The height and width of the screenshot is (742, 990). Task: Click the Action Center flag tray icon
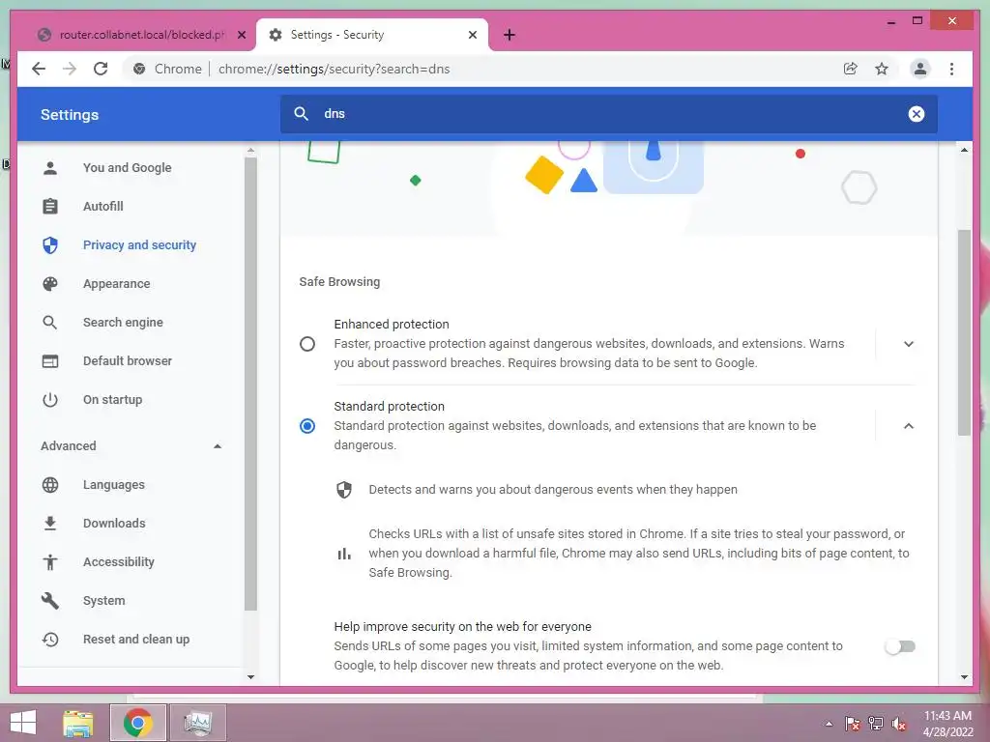click(x=853, y=723)
